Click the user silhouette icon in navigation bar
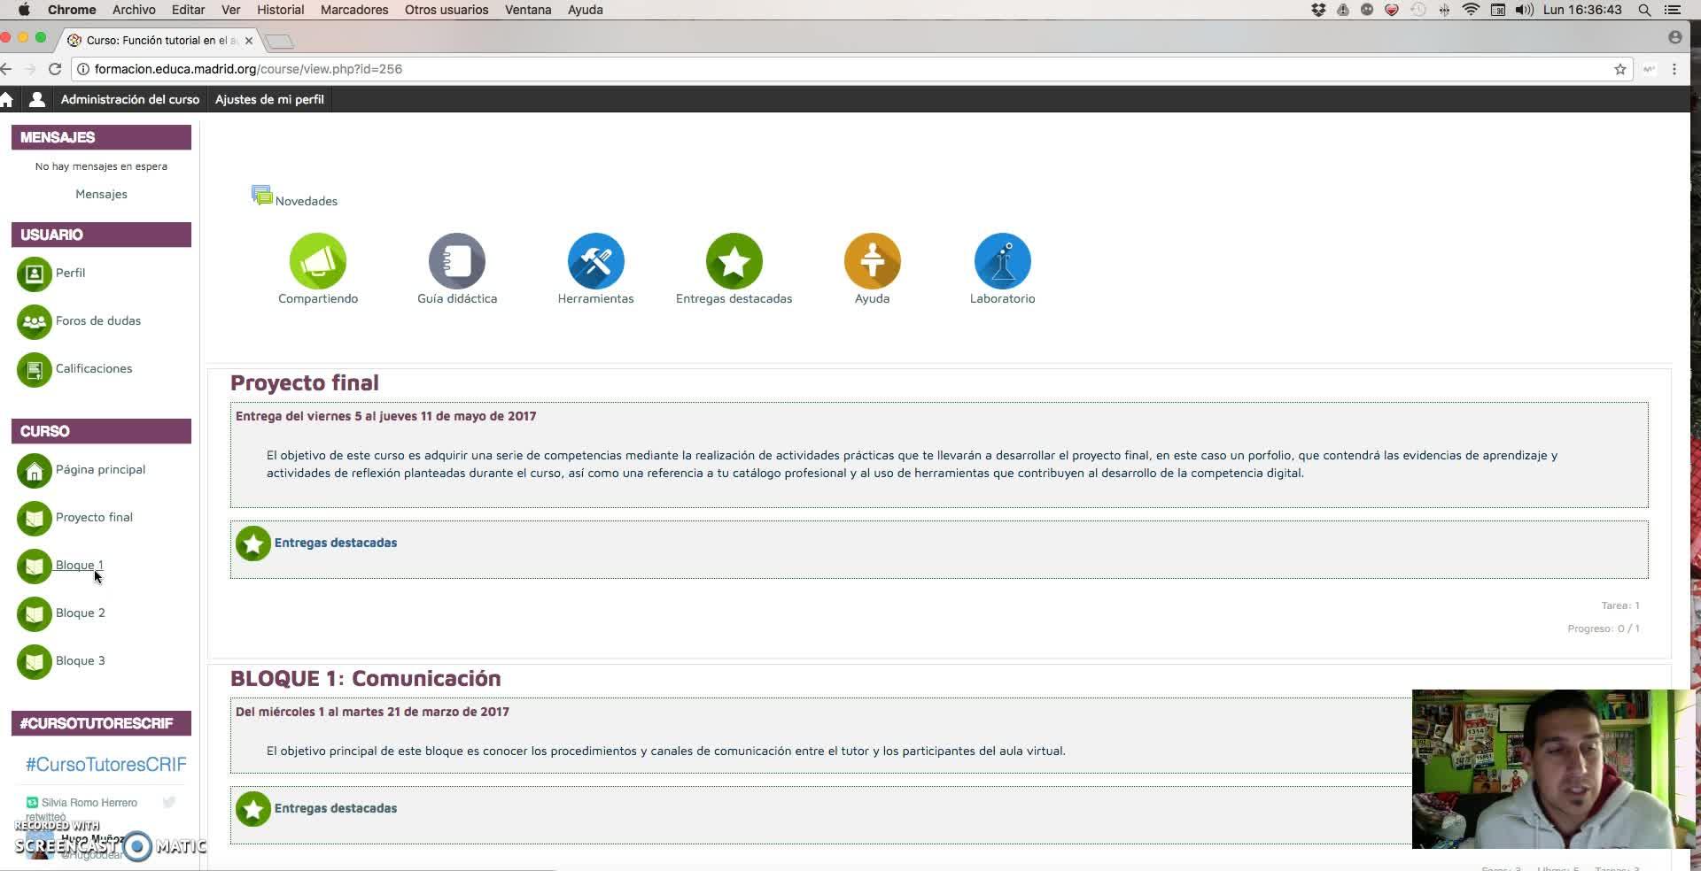This screenshot has height=871, width=1701. (37, 99)
